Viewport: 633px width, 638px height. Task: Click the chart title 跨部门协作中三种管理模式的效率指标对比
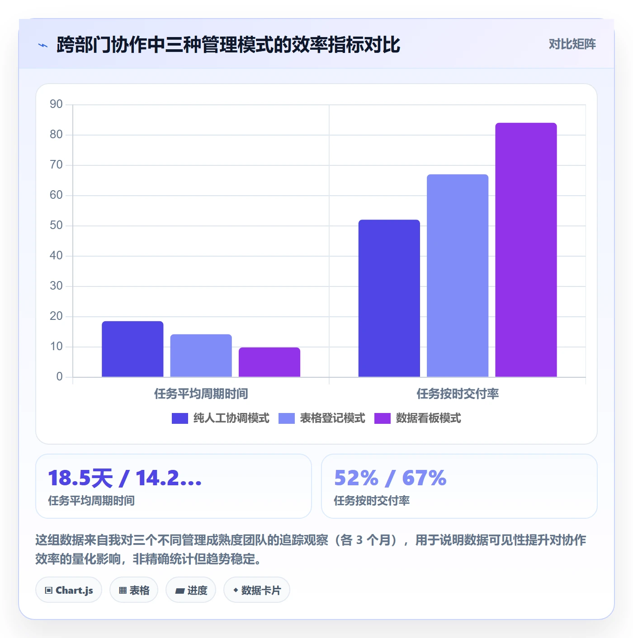pos(228,45)
